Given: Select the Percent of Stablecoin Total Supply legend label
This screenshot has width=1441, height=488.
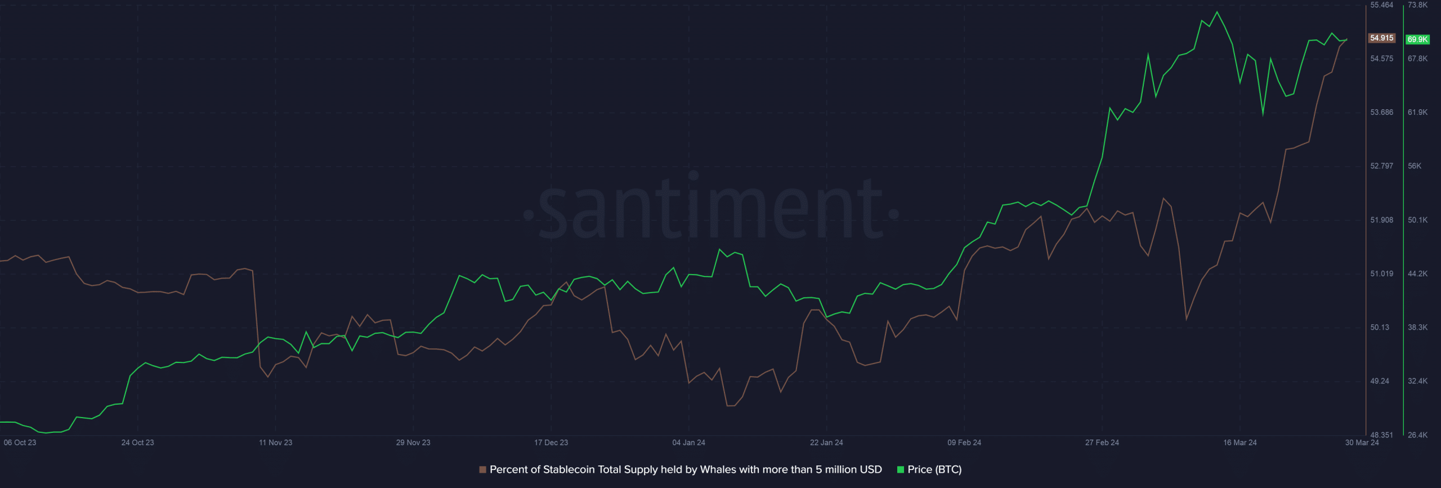Looking at the screenshot, I should 686,469.
